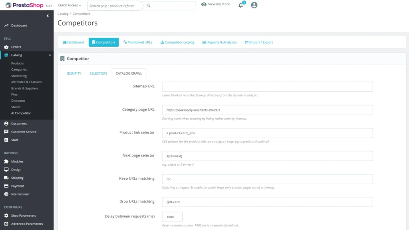
Task: Click the Advanced Parameters gear icon
Action: (6, 224)
